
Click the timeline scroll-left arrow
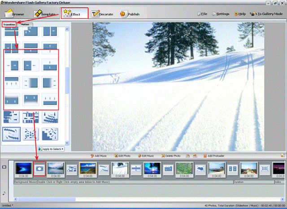(16, 199)
